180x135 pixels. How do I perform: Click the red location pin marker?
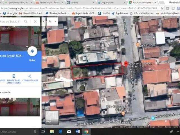126,64
